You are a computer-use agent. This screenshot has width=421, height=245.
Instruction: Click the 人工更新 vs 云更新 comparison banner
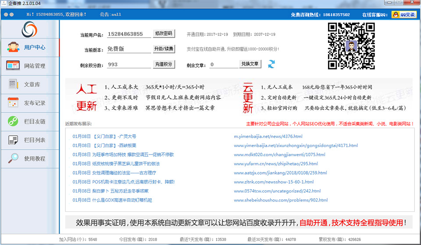[x=239, y=98]
